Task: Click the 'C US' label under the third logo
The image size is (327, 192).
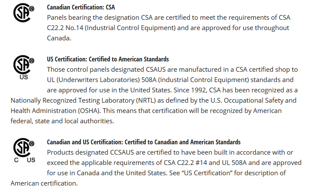Action: tap(24, 160)
